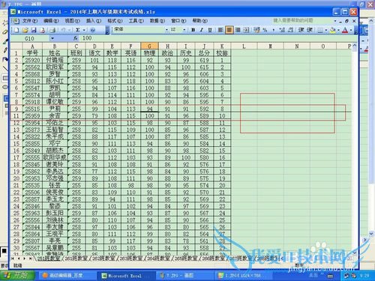Open the 工具 (Tools) menu
375x281 pixels.
[136, 21]
